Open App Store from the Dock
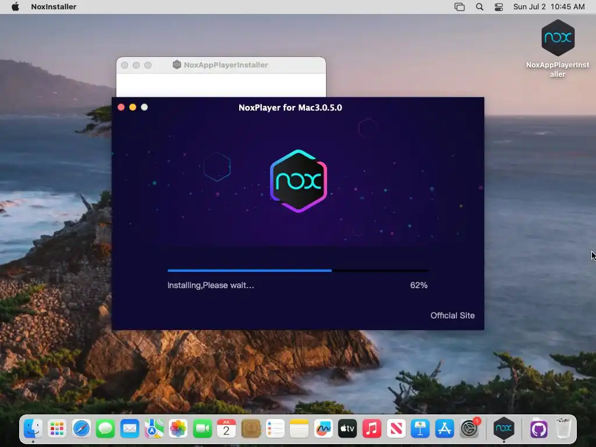The image size is (596, 447). point(444,429)
